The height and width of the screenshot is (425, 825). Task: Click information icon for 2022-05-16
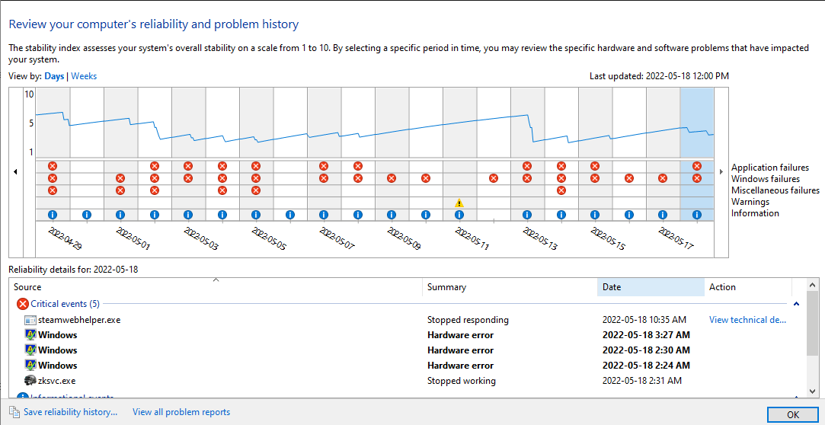(x=628, y=215)
